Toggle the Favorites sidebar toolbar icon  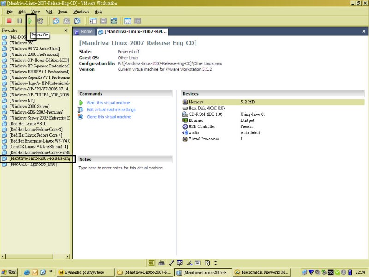pos(93,21)
